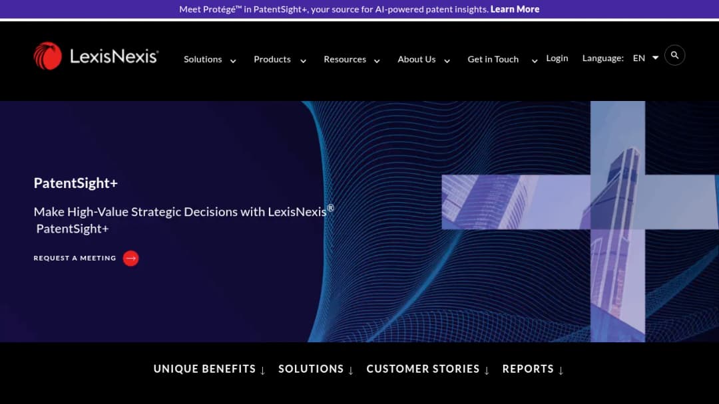
Task: Click the Login link
Action: click(x=557, y=58)
